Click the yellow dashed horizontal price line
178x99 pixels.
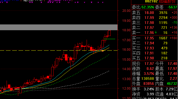59,51
